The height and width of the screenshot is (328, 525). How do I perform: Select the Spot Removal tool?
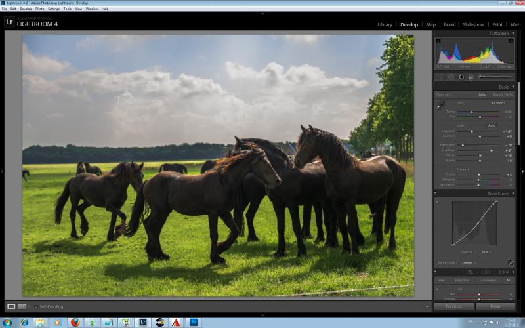point(451,77)
